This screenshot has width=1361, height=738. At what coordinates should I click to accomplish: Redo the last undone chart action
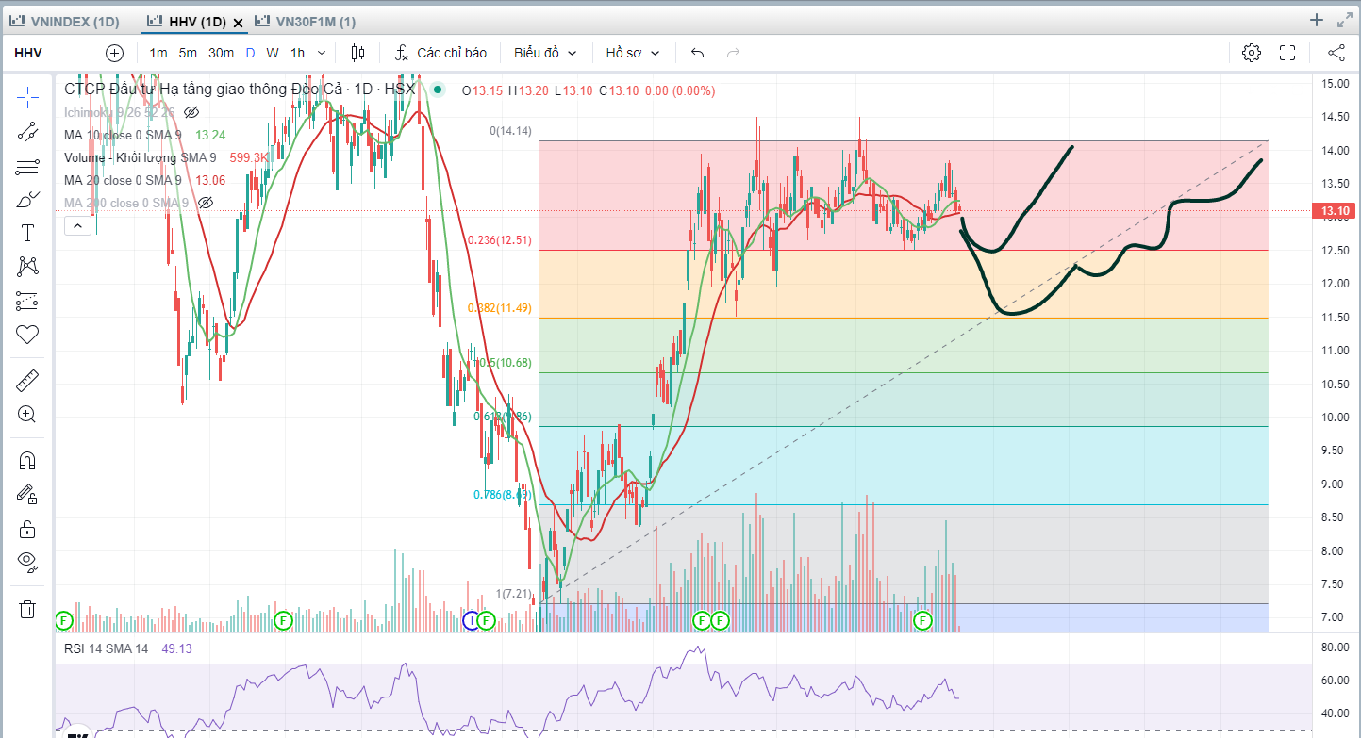point(733,53)
